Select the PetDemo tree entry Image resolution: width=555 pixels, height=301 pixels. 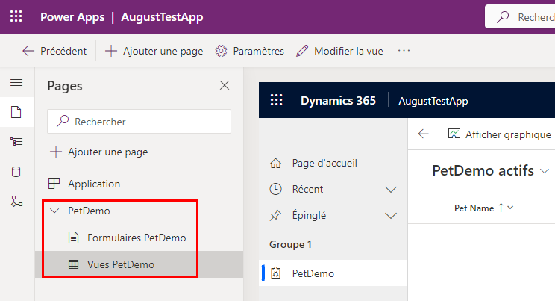point(89,211)
